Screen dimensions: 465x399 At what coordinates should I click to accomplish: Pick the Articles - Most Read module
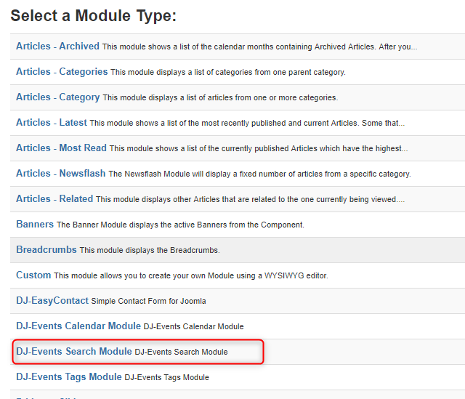(61, 148)
